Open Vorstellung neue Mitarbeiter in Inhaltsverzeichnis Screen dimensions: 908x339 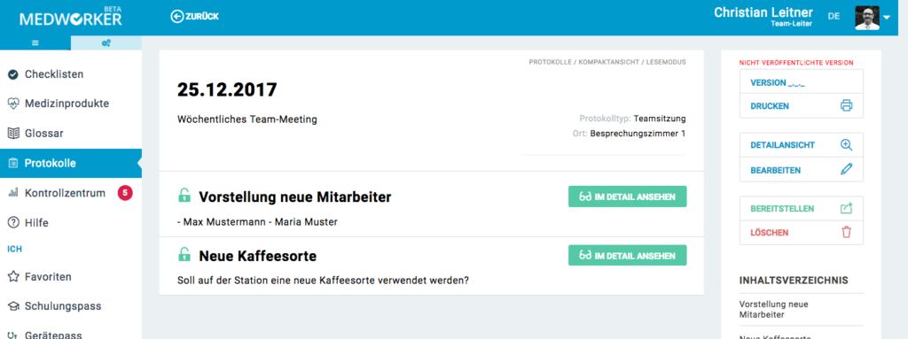[773, 310]
